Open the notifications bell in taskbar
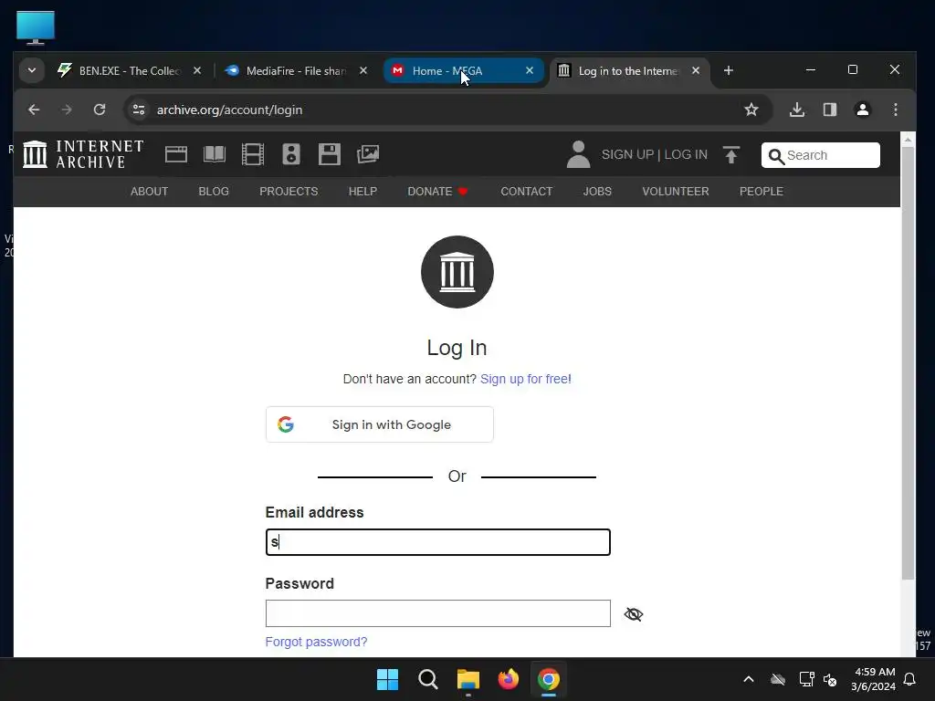 click(909, 679)
